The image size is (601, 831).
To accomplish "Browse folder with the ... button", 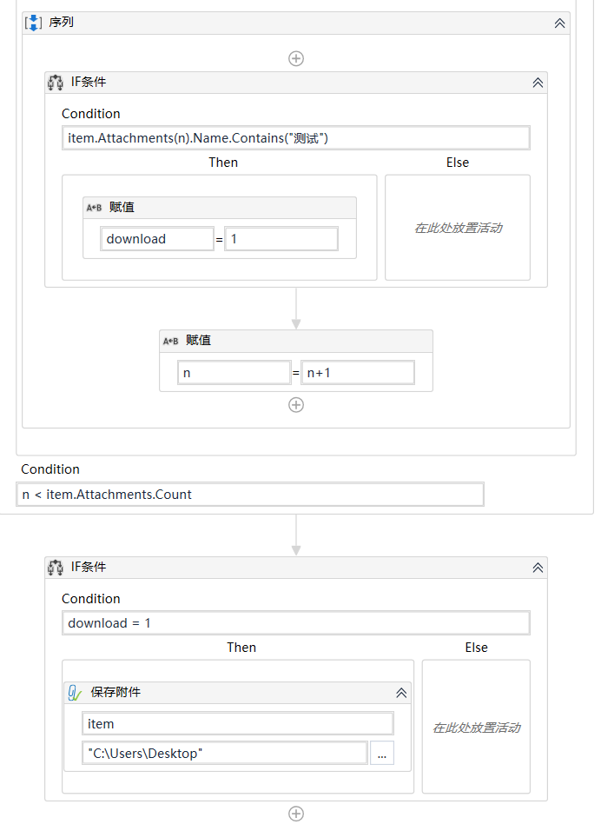I will pyautogui.click(x=382, y=753).
